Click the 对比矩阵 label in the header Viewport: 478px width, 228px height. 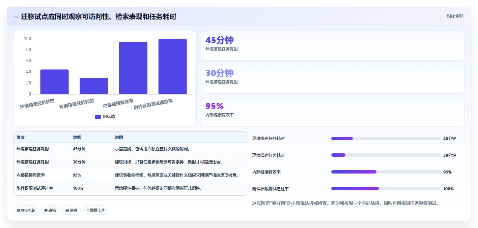click(455, 16)
